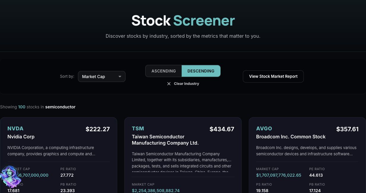The width and height of the screenshot is (366, 193).
Task: Click Taiwan Semiconductor Manufacturing Company Ltd. name
Action: pos(165,140)
